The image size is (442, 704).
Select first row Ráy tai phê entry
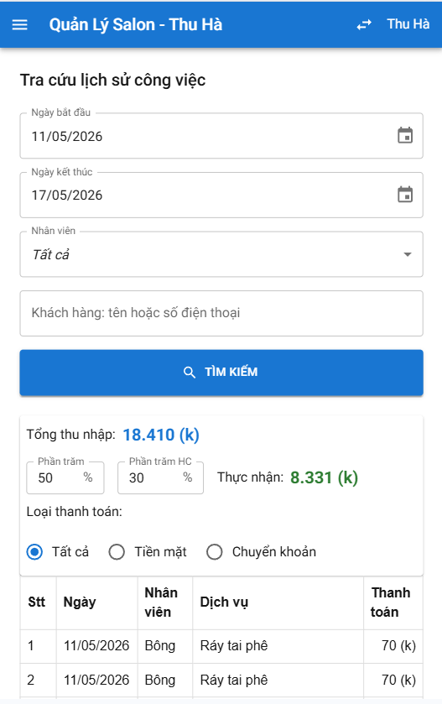point(234,645)
